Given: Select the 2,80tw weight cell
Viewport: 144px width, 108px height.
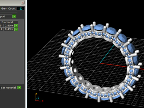Looking at the screenshot, I should point(9,25).
